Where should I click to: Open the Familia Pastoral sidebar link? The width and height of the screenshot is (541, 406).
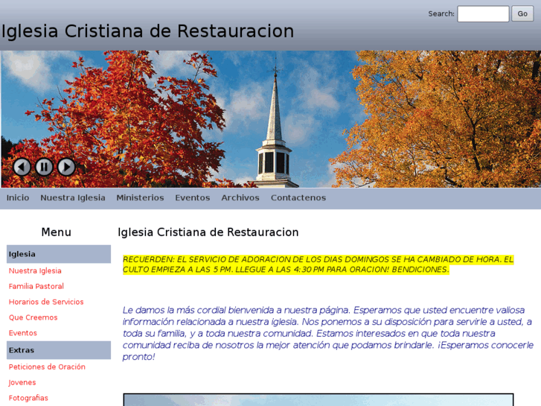(x=36, y=287)
